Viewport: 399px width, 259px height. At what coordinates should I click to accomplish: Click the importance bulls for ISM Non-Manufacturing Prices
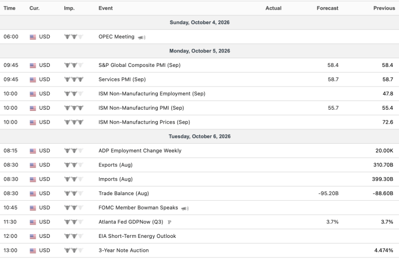coord(74,123)
